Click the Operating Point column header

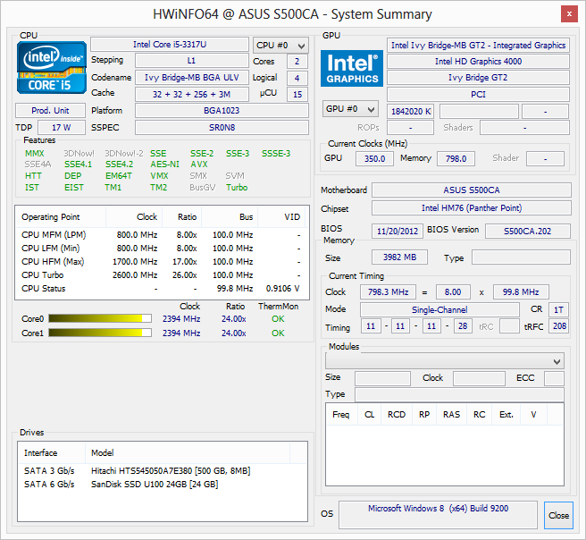[x=61, y=217]
